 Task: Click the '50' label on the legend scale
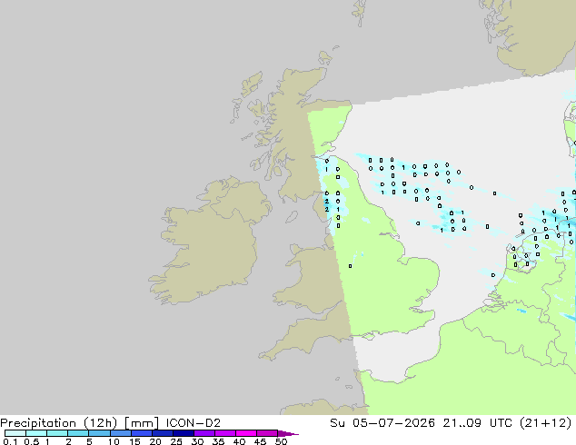282,441
